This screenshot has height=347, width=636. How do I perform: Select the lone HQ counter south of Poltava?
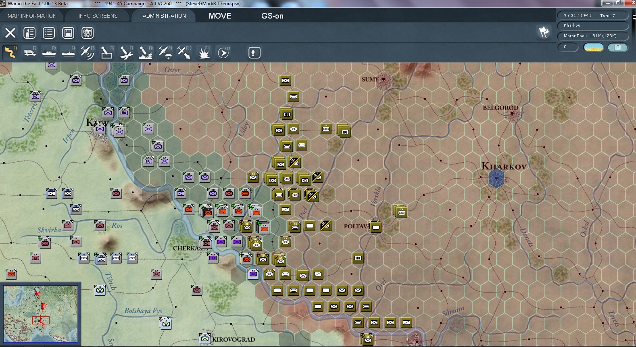coord(358,258)
